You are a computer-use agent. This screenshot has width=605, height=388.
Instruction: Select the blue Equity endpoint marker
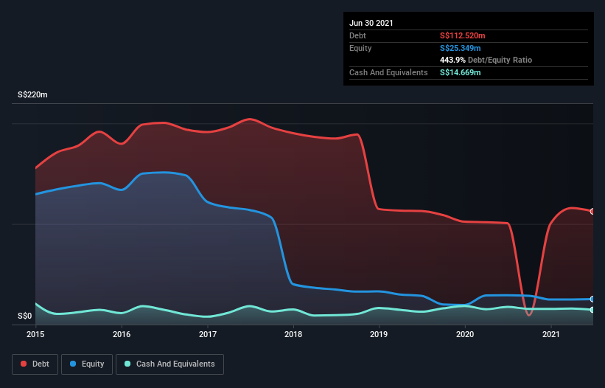(x=592, y=299)
